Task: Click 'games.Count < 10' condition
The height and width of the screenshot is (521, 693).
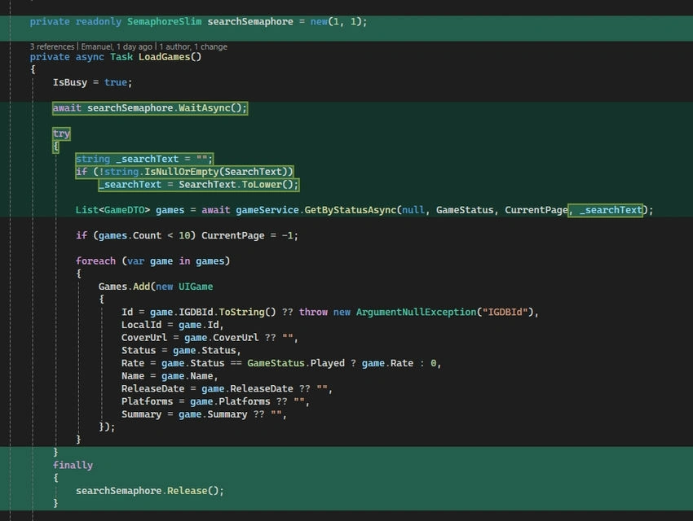Action: [x=144, y=235]
